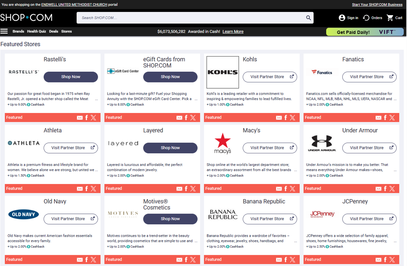Open the Health Quiz menu item

pyautogui.click(x=37, y=31)
